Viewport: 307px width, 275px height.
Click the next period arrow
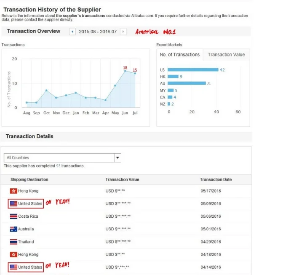coord(123,32)
